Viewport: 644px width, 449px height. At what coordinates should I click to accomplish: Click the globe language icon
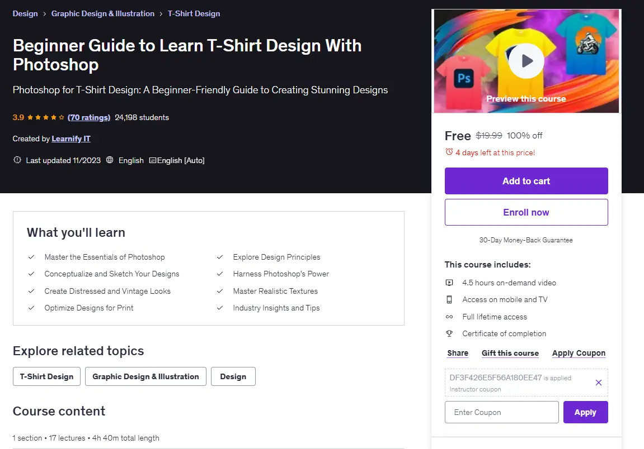pyautogui.click(x=110, y=160)
